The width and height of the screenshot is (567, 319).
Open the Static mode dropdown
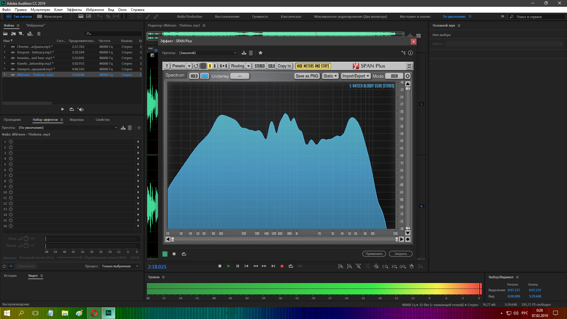[330, 76]
